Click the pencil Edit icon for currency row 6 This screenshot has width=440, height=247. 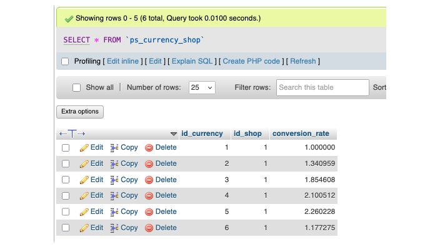point(84,228)
